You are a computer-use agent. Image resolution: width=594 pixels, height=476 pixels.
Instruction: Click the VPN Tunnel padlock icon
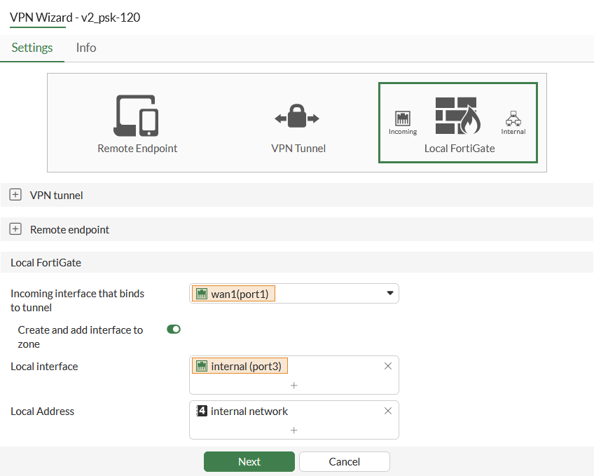click(x=297, y=118)
